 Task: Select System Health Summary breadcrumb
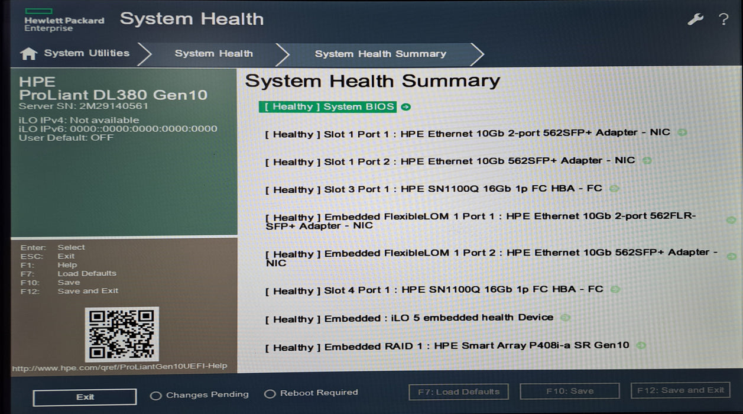380,54
